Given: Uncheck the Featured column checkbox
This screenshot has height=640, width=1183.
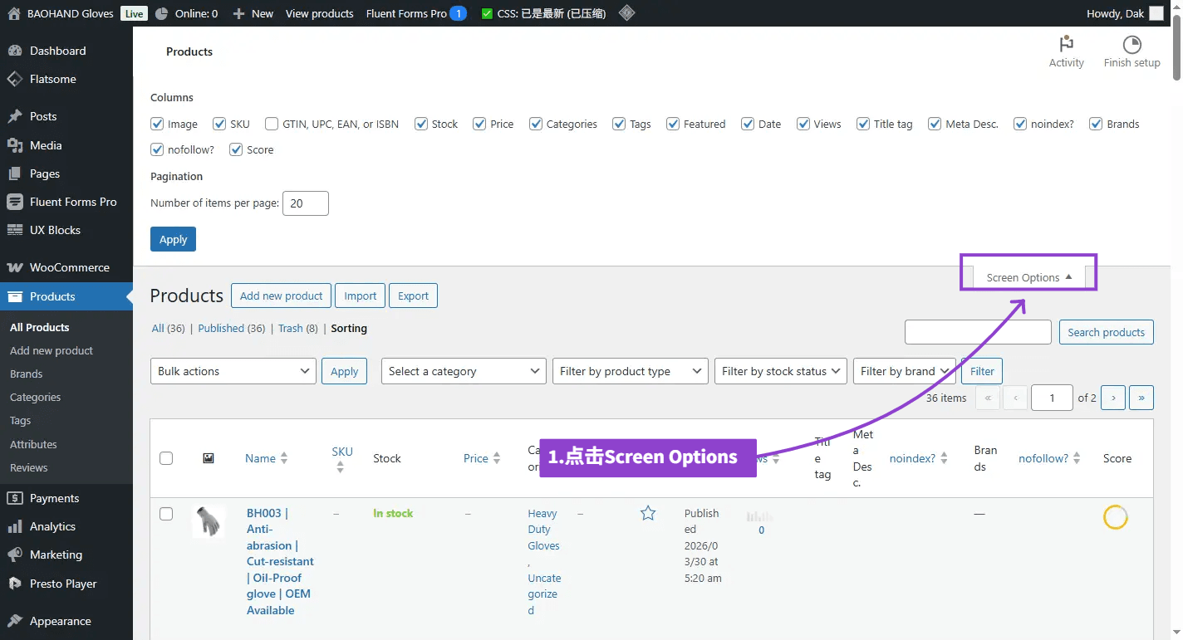Looking at the screenshot, I should point(673,124).
